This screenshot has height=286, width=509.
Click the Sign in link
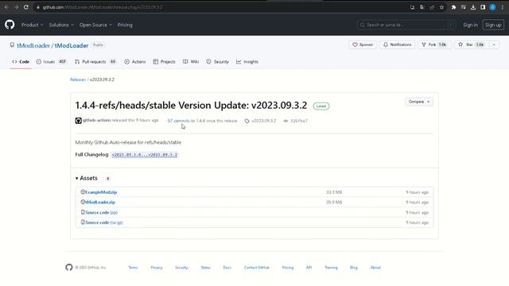(x=470, y=25)
